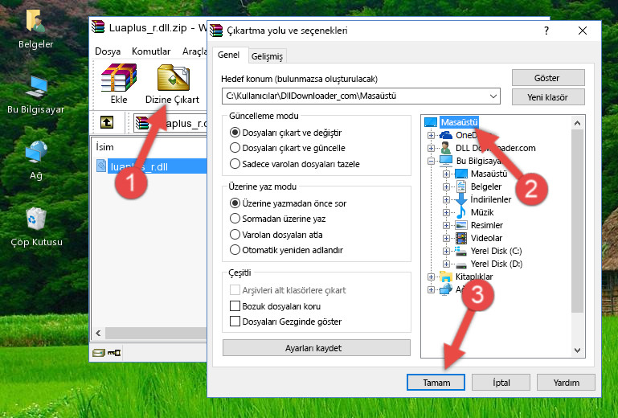Open the Ağ network desktop icon
The image size is (618, 418).
coord(36,152)
